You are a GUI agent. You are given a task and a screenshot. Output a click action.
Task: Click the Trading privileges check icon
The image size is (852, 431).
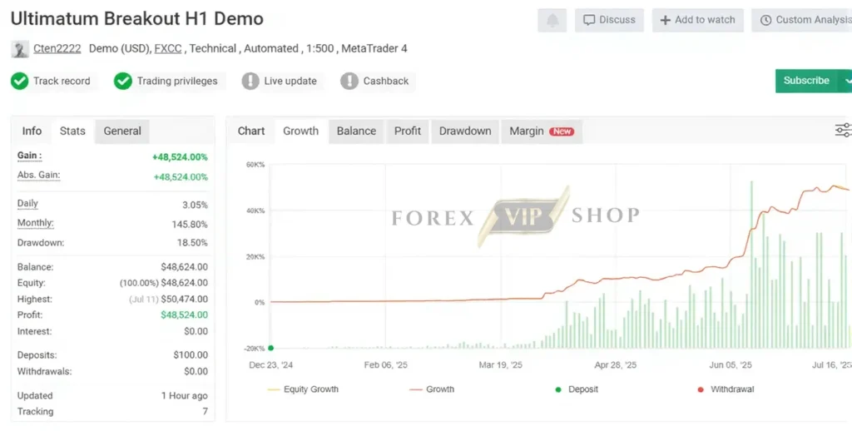click(x=123, y=81)
